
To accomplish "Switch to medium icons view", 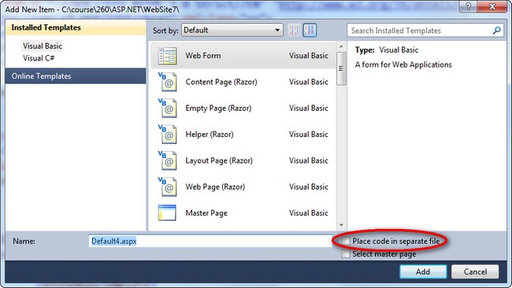I will click(310, 31).
